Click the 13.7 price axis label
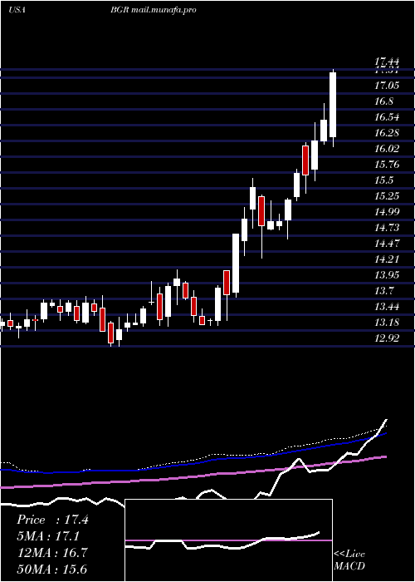 tap(383, 291)
